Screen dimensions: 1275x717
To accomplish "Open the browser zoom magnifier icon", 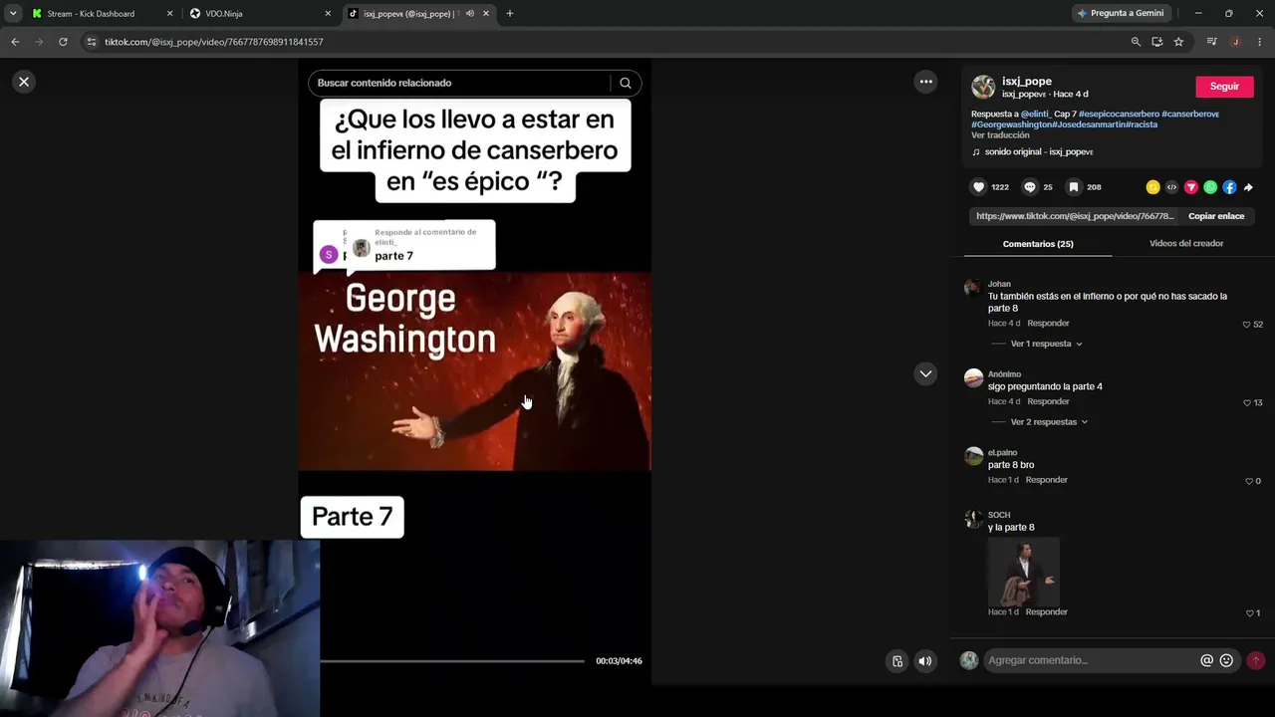I will pos(1136,42).
